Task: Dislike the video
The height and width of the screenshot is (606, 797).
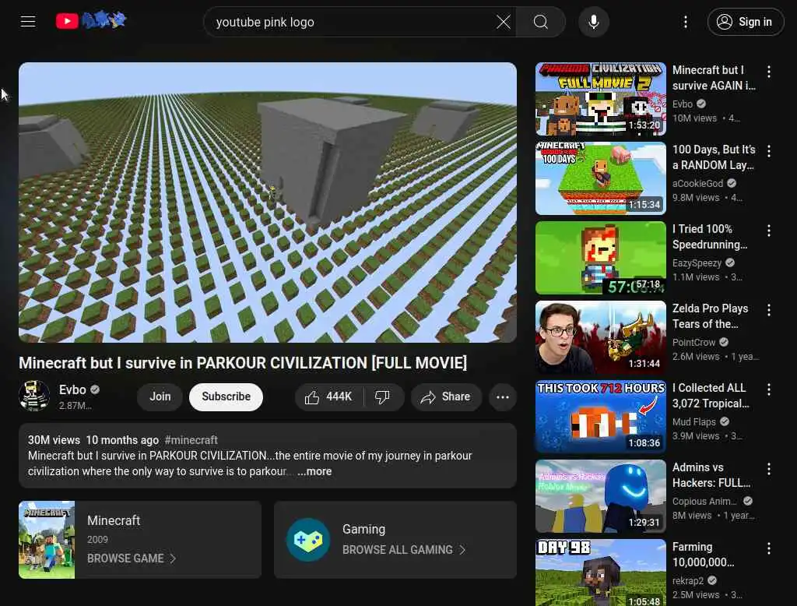Action: coord(382,397)
